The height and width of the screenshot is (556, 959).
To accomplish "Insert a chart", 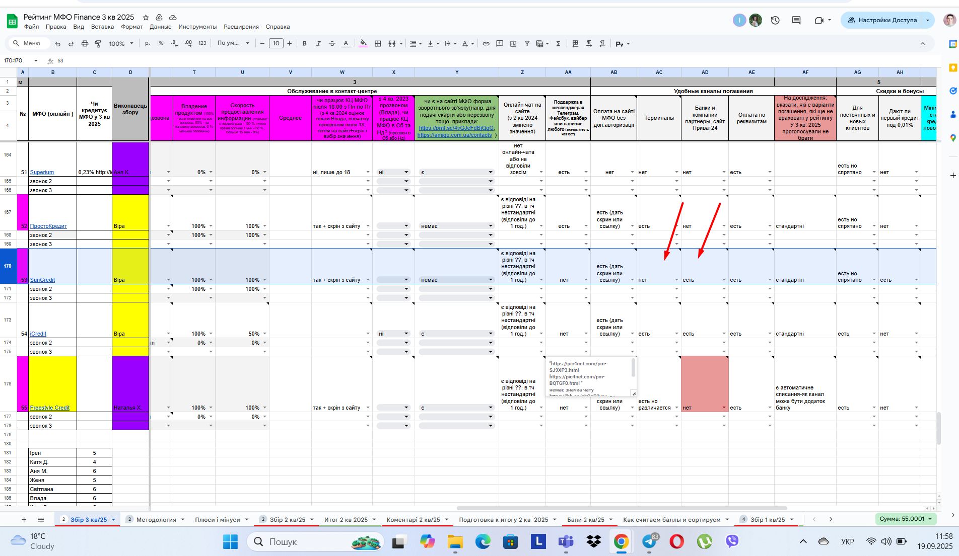I will (513, 44).
